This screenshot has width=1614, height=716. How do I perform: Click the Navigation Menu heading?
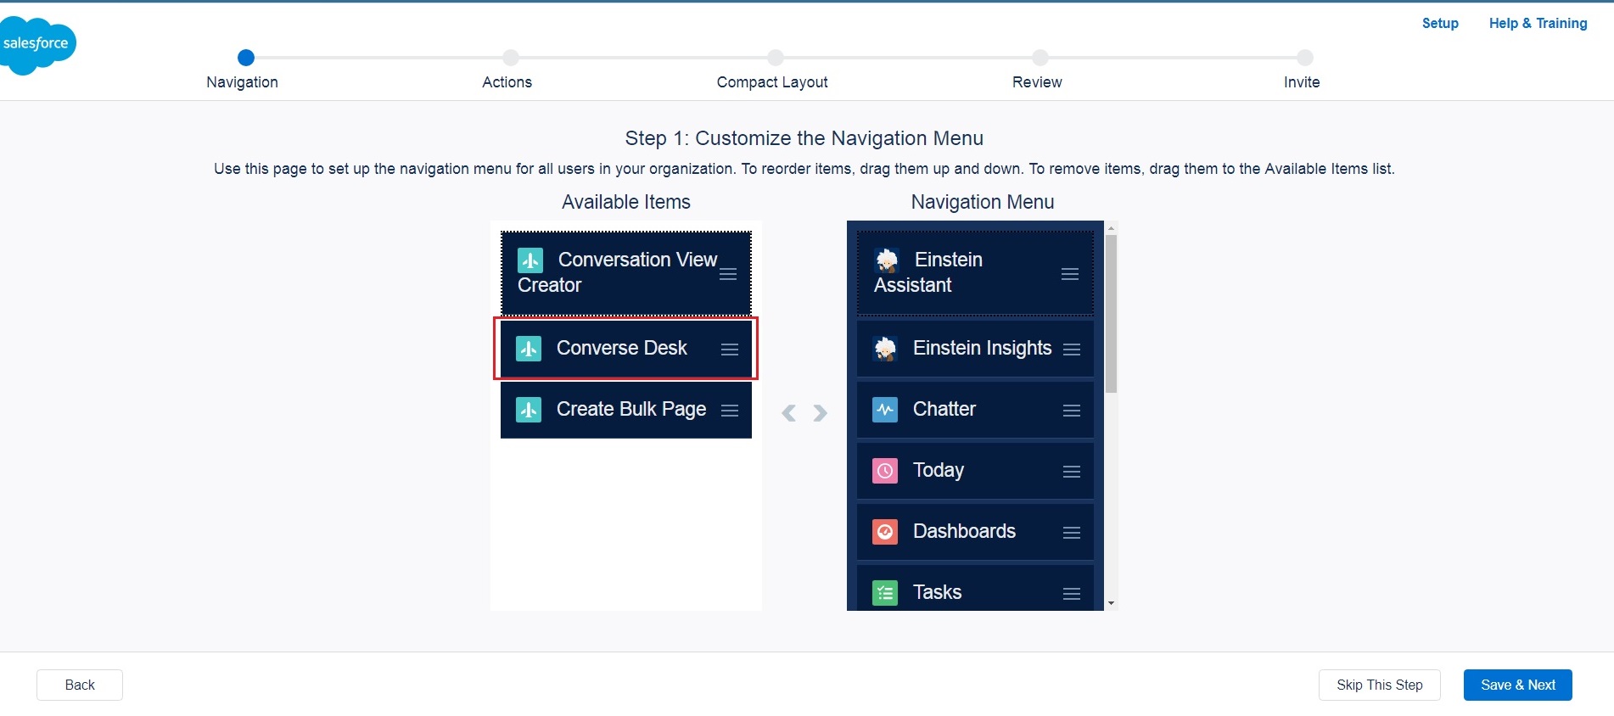[983, 202]
